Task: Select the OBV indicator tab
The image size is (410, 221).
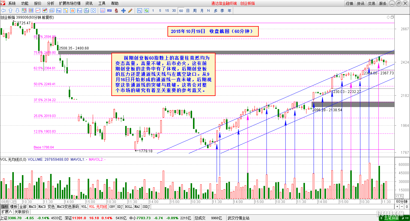Action: click(x=112, y=207)
